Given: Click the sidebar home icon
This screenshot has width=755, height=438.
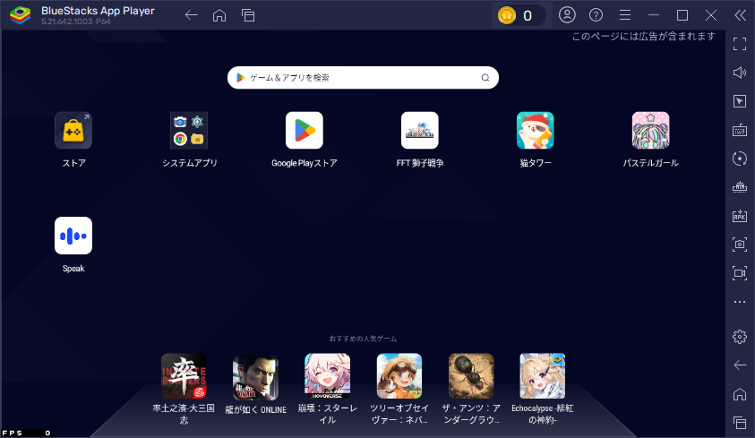Looking at the screenshot, I should click(740, 394).
